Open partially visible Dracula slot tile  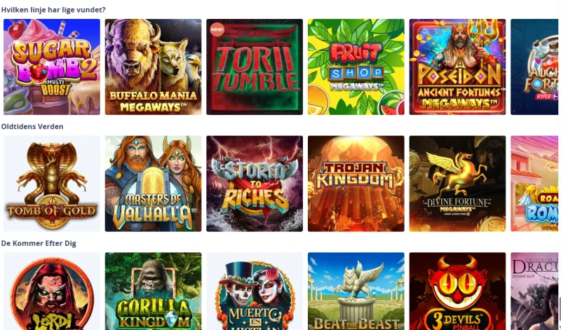coord(534,291)
